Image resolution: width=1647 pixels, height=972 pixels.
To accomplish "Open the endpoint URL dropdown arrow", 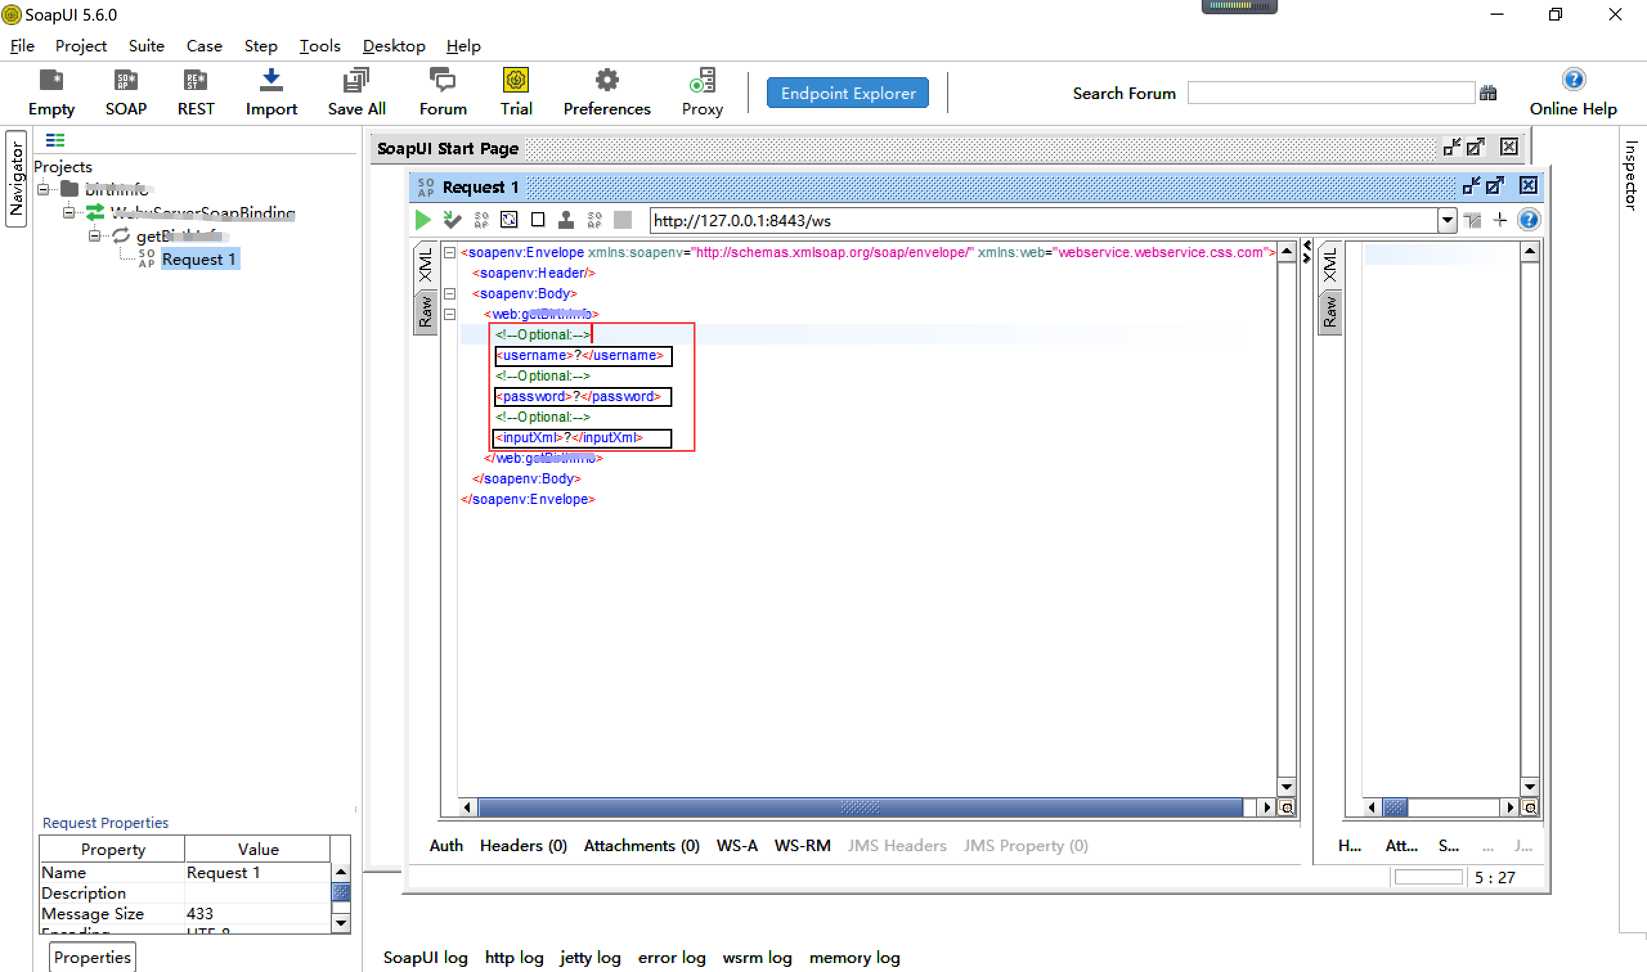I will click(x=1447, y=221).
